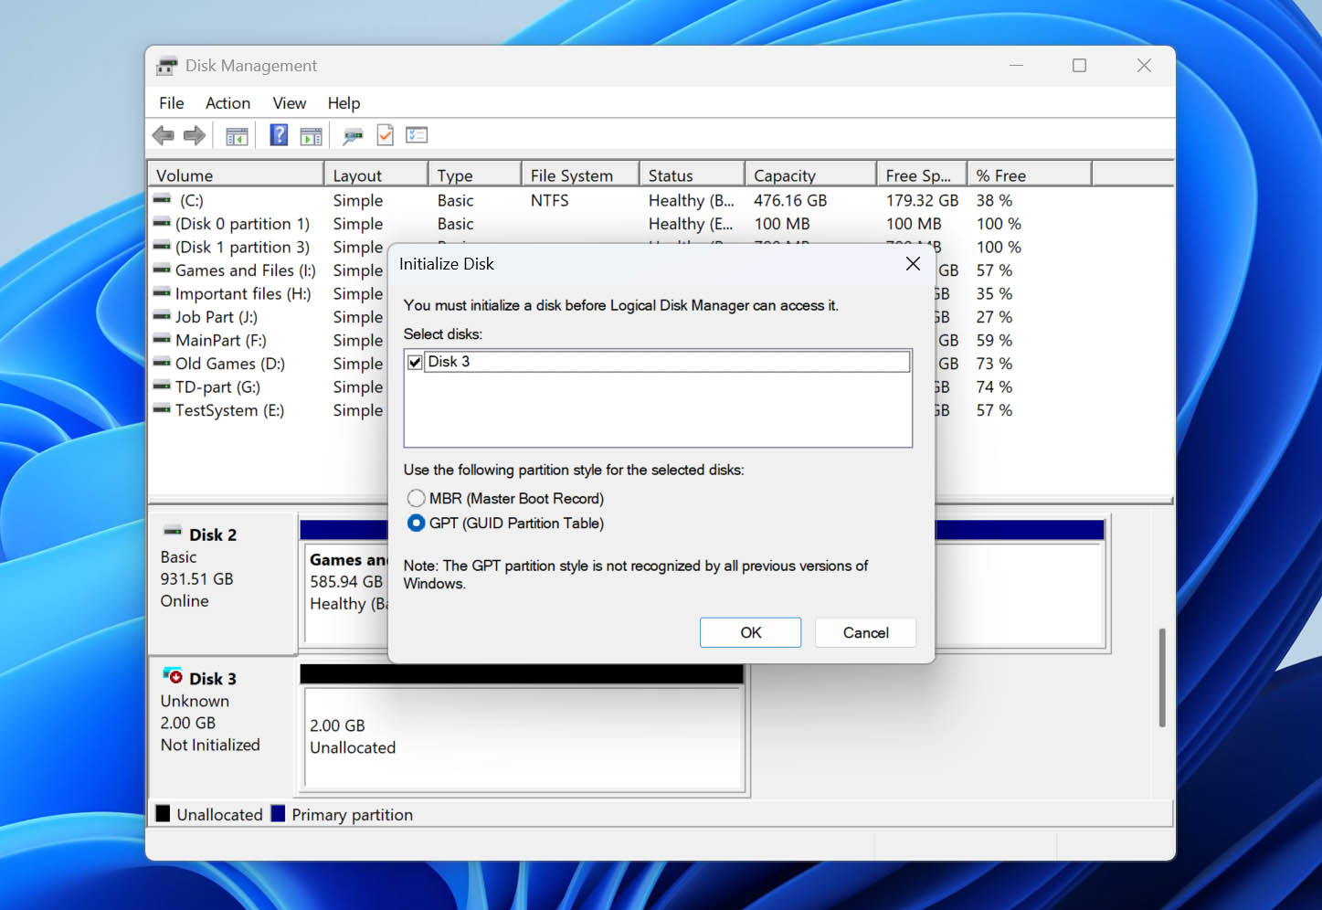This screenshot has height=910, width=1322.
Task: Click the disk pane vertical scrollbar thumb
Action: pos(1162,677)
